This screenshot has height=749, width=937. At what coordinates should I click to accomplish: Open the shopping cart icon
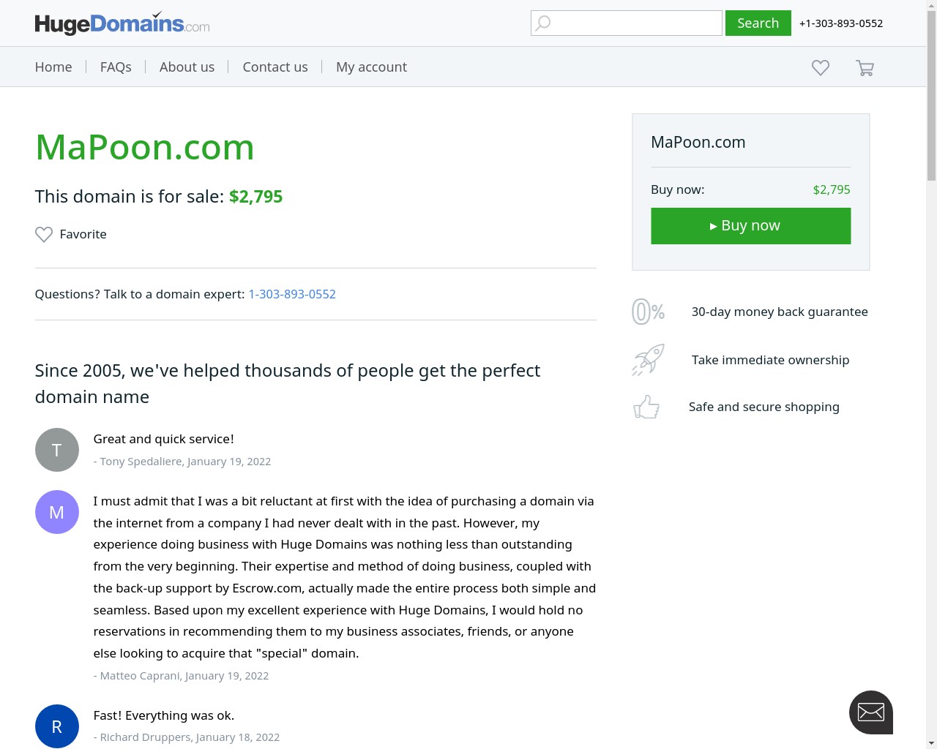click(x=865, y=68)
